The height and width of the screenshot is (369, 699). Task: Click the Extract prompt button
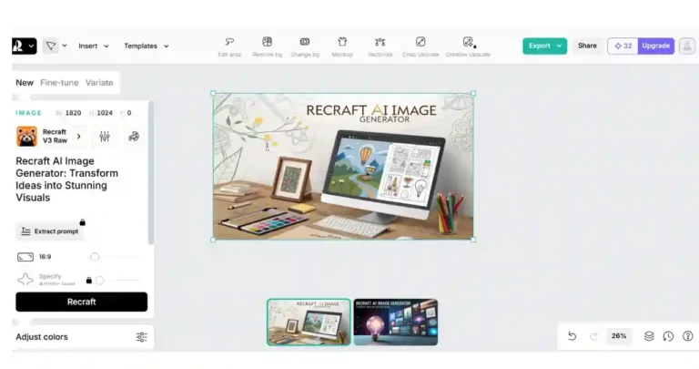click(x=49, y=231)
